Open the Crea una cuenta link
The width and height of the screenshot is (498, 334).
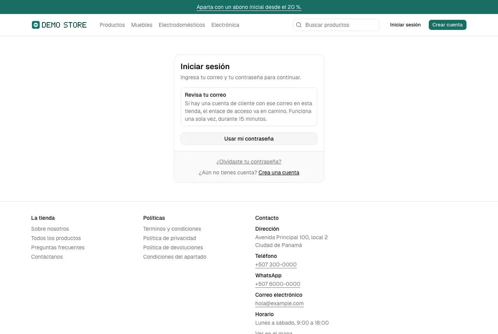click(x=279, y=172)
